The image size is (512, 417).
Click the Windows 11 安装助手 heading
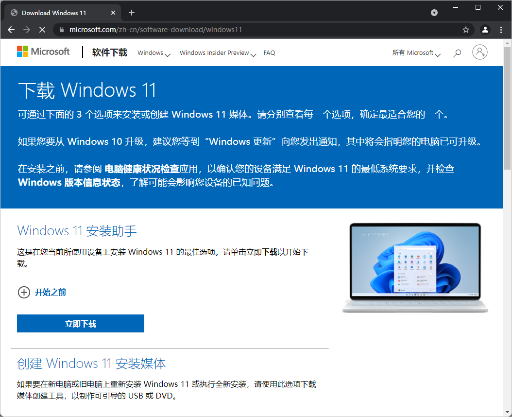point(77,231)
